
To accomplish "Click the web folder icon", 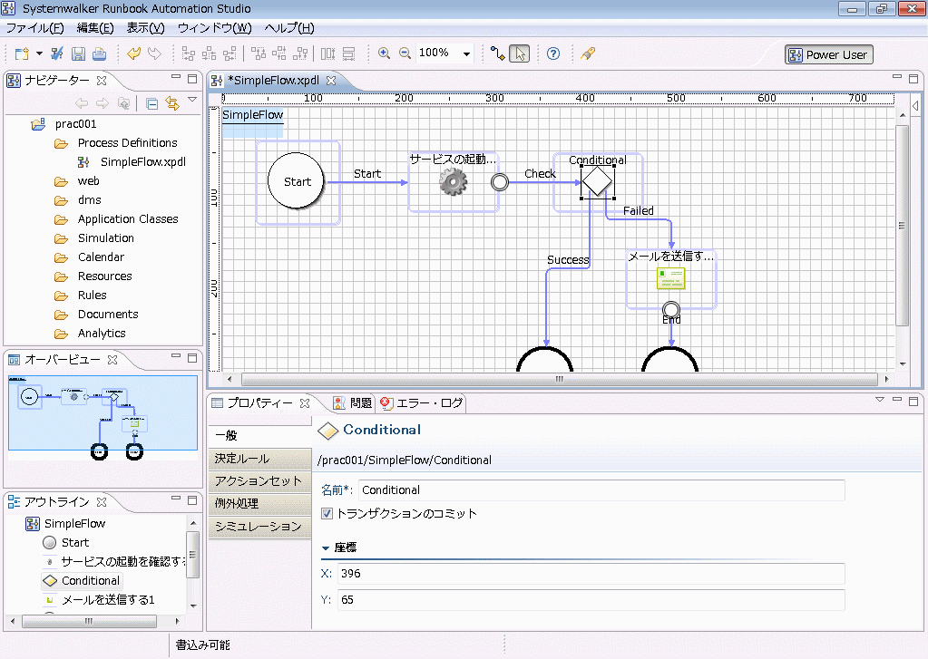I will coord(61,181).
